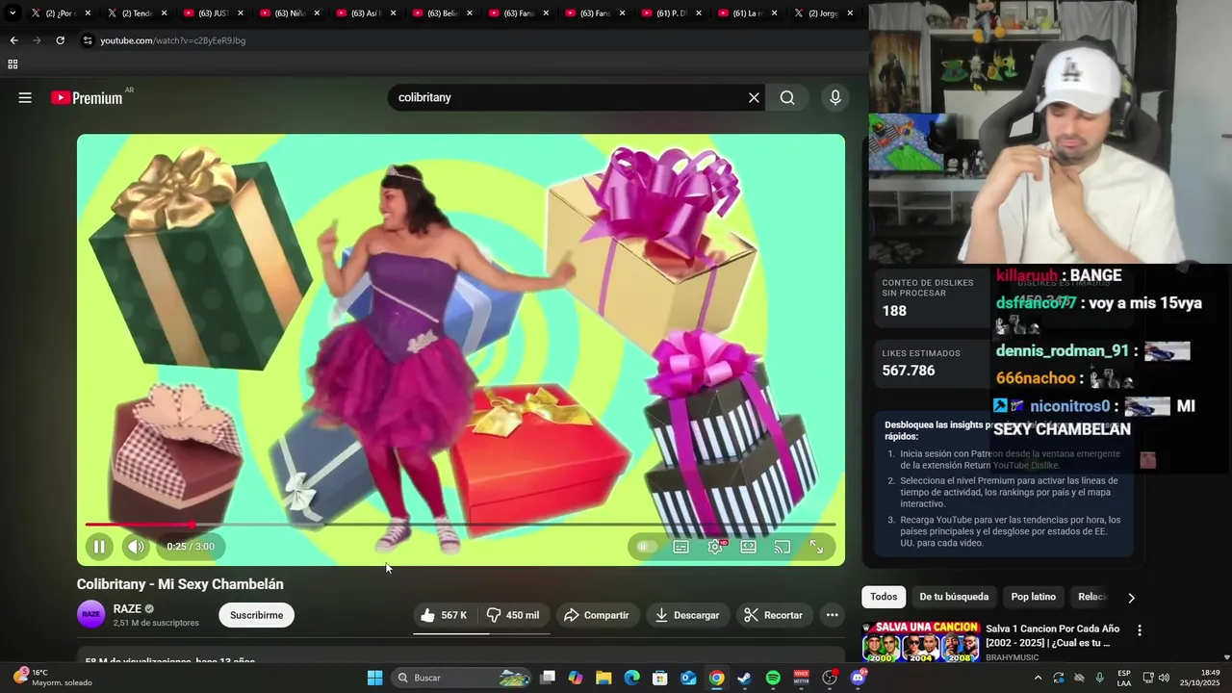This screenshot has width=1232, height=693.
Task: Launch Copilot from the taskbar
Action: click(x=576, y=678)
